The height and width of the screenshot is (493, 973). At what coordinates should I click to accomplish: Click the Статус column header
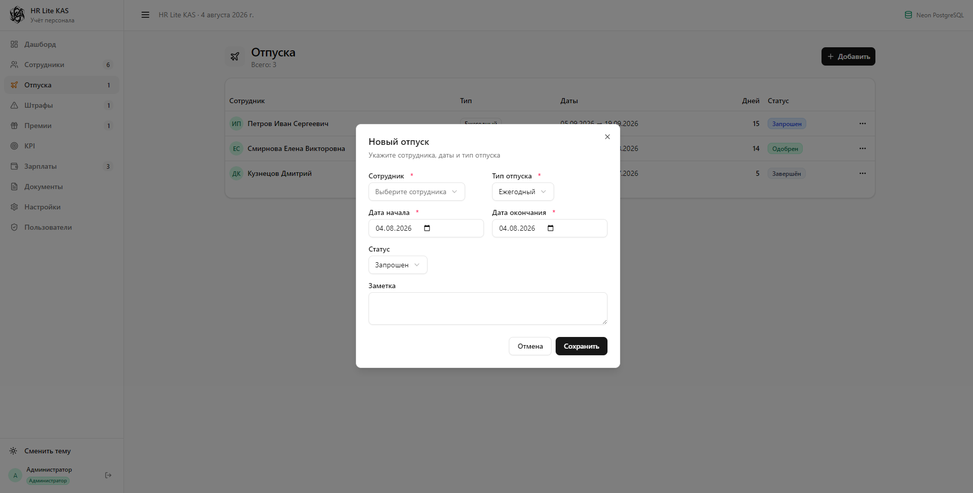click(x=778, y=101)
